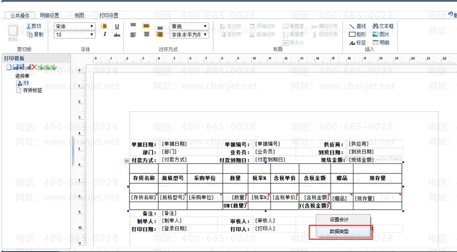Click the 纵向分布 distribute vertically icon
The image size is (457, 252).
(x=314, y=34)
